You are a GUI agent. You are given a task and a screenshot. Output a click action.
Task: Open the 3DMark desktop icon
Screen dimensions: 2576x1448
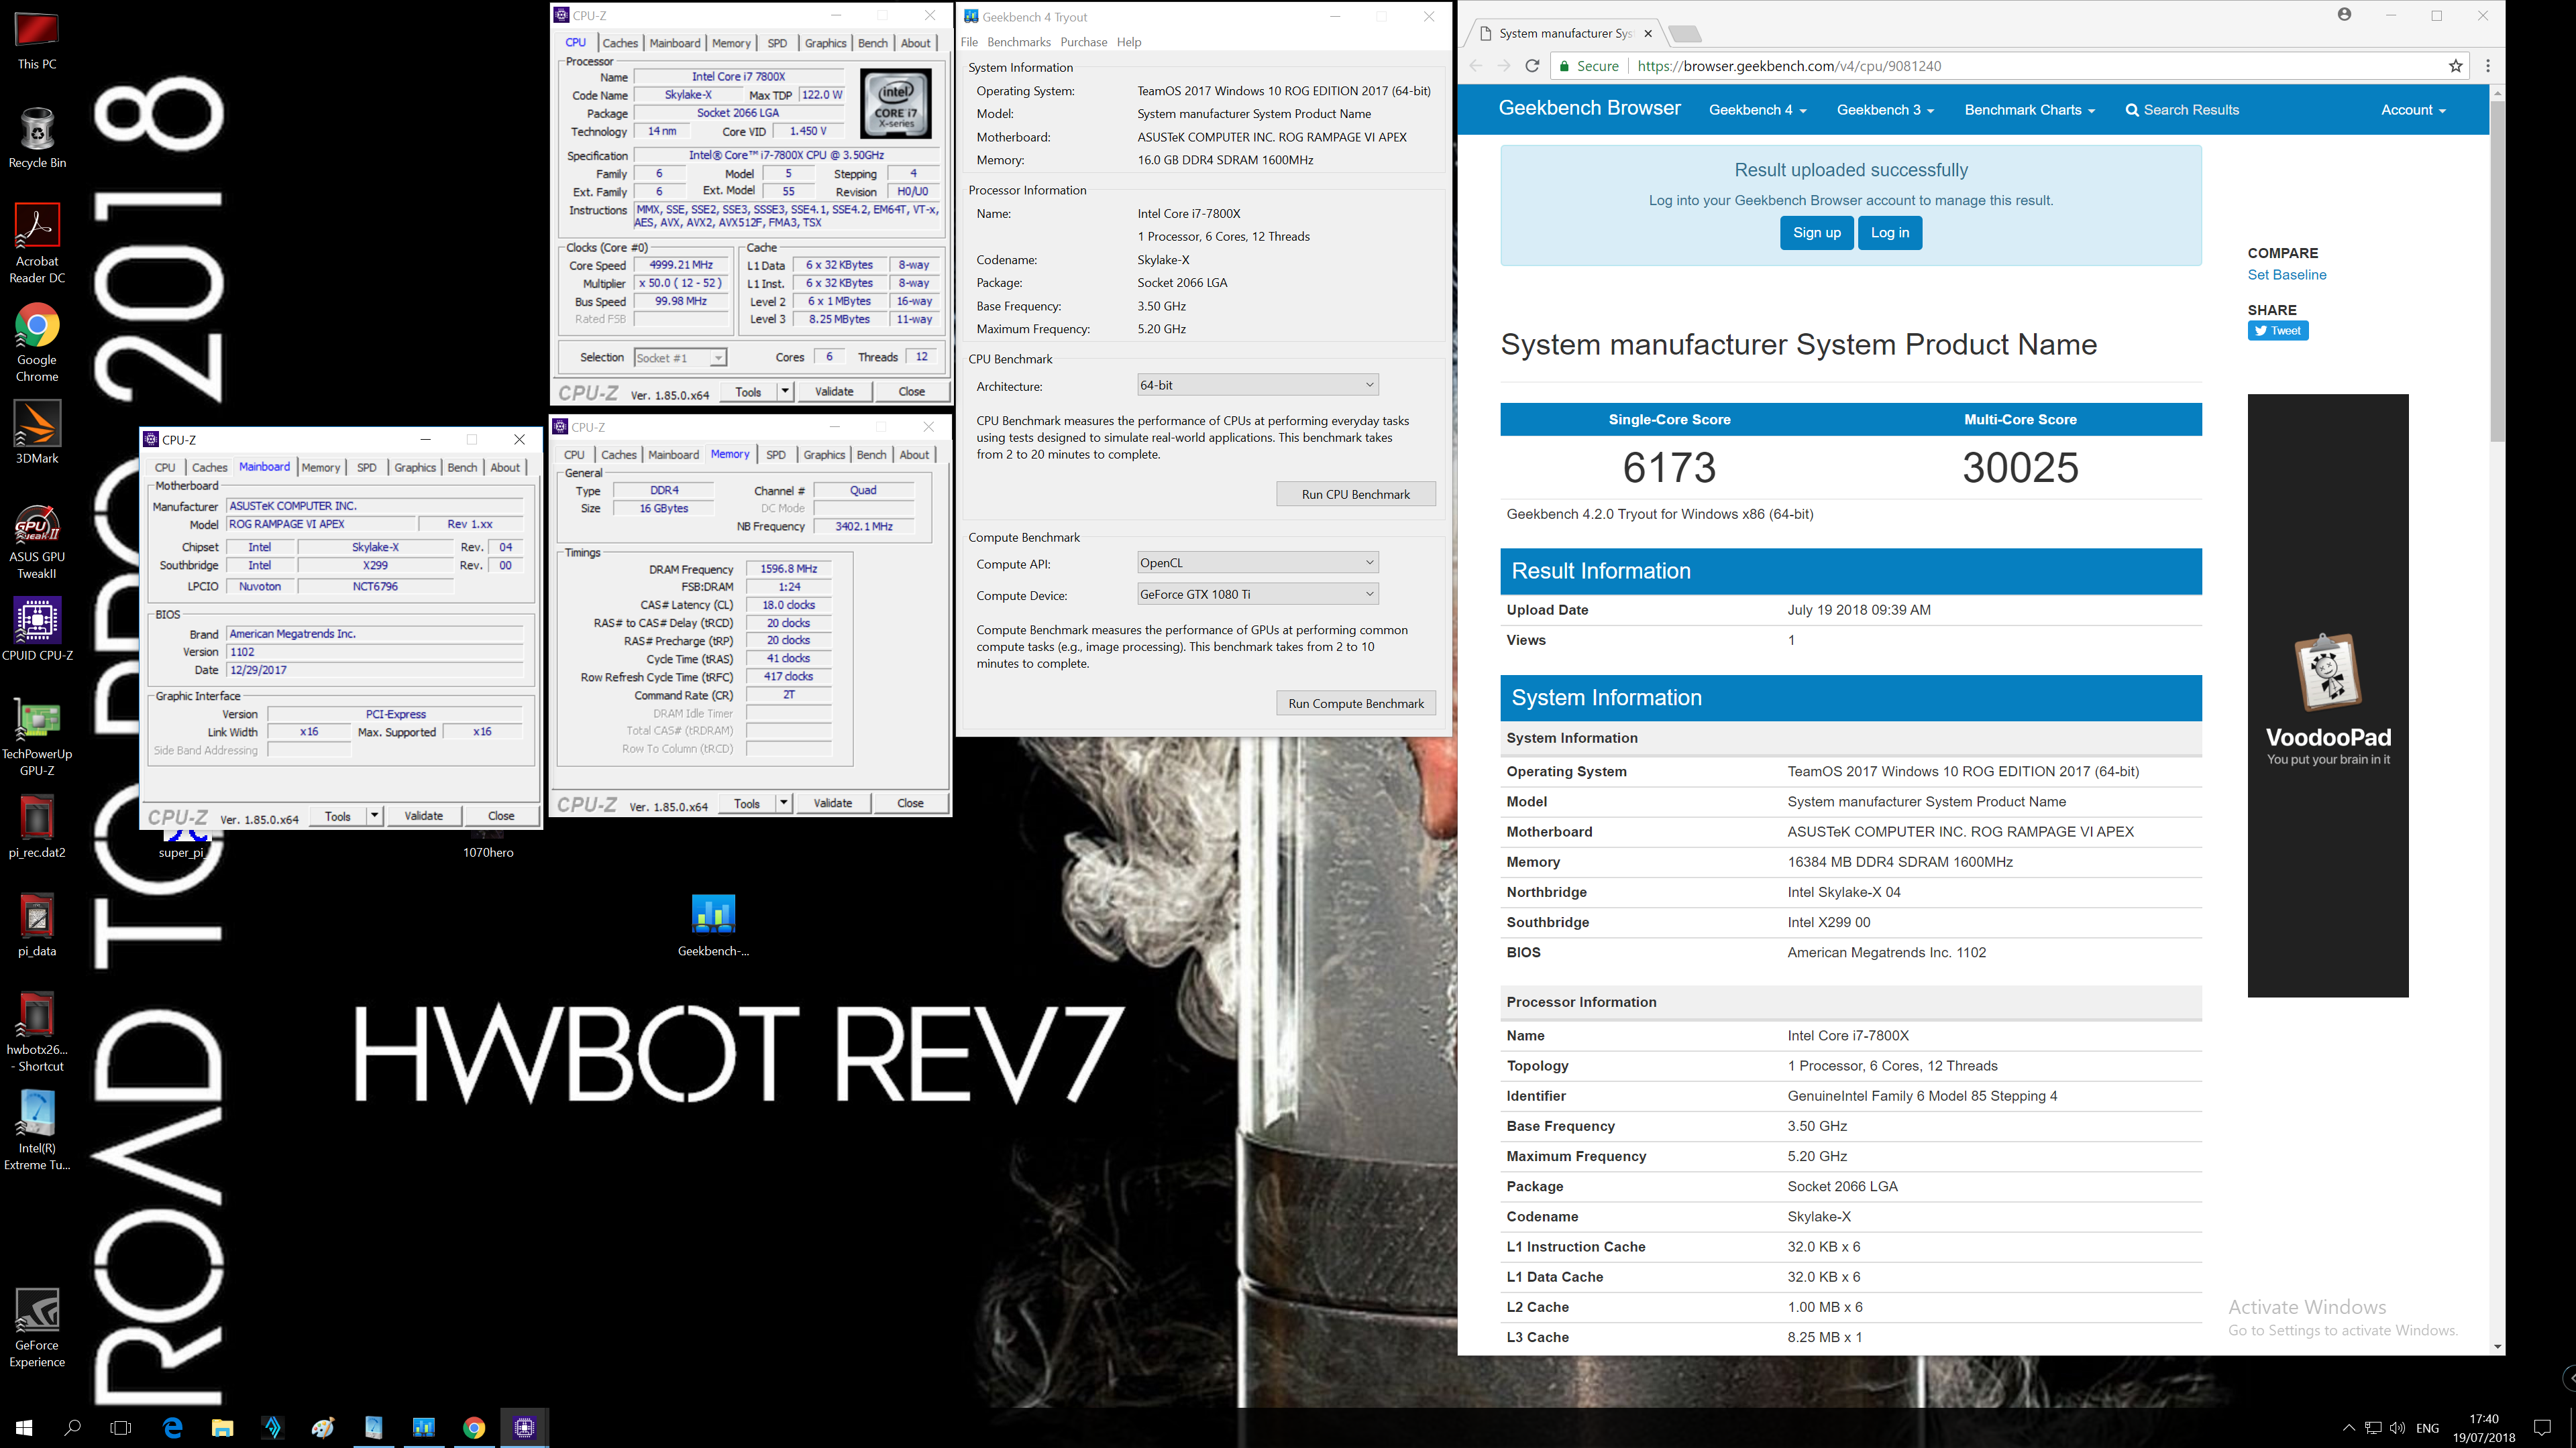coord(37,432)
